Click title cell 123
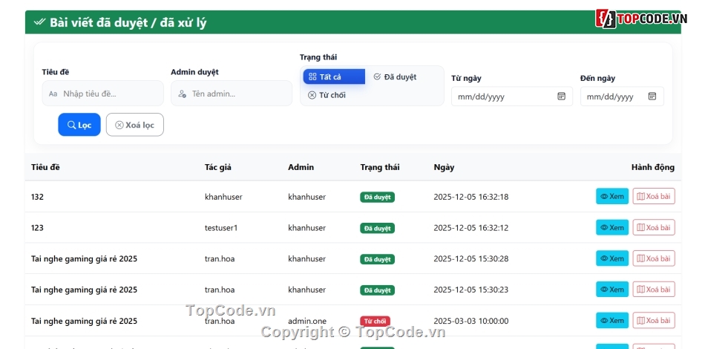 click(37, 228)
